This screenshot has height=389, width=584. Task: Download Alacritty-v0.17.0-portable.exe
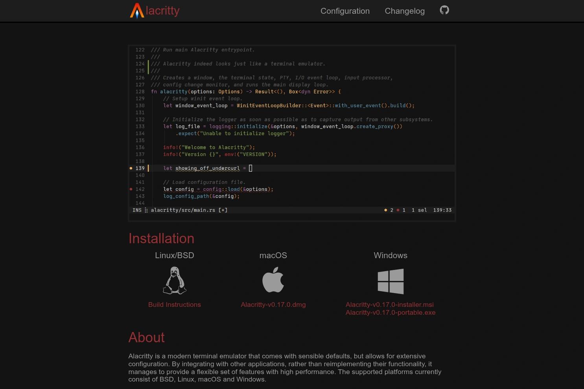391,312
